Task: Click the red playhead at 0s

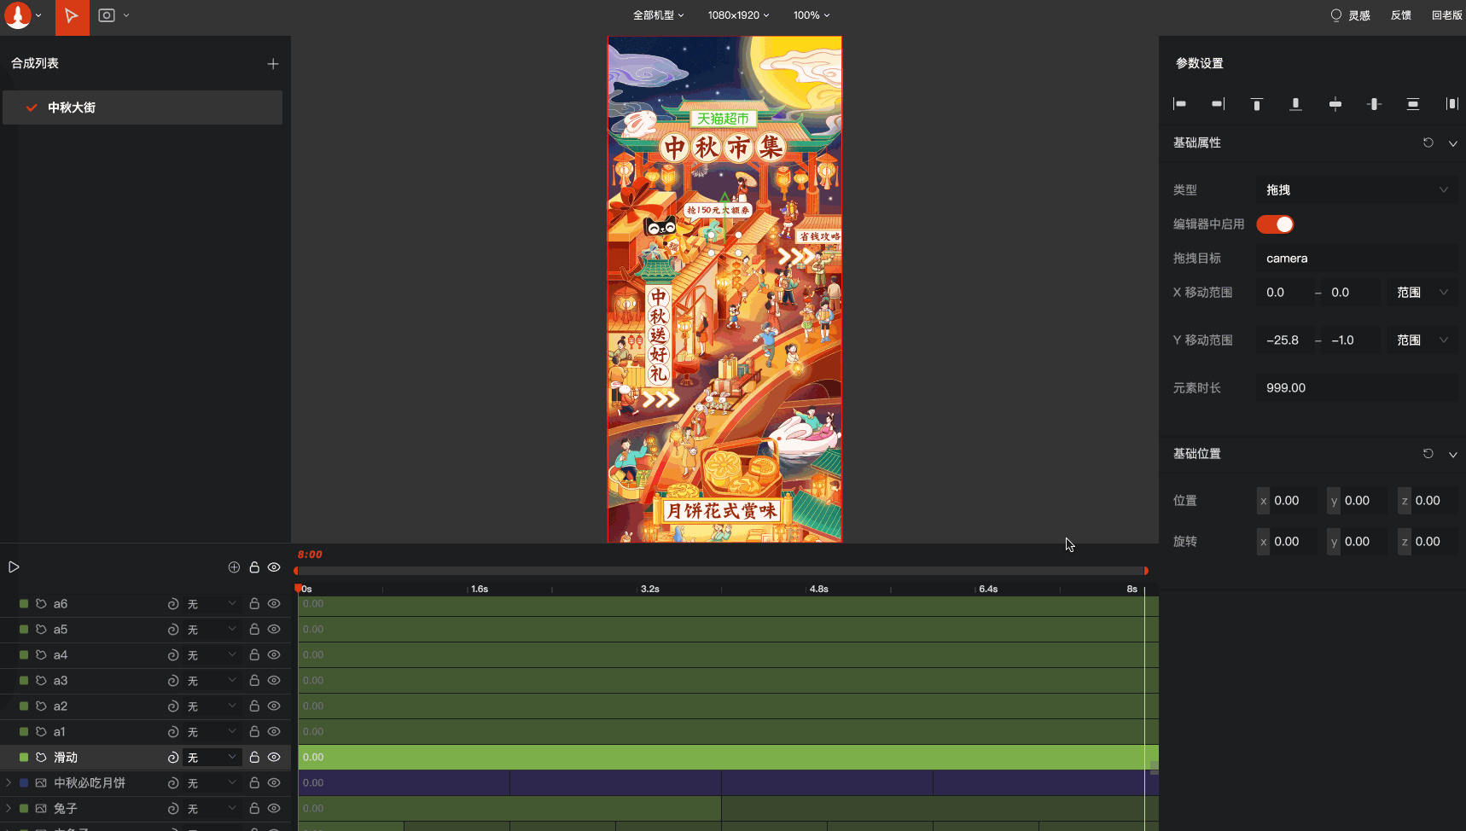Action: pos(298,588)
